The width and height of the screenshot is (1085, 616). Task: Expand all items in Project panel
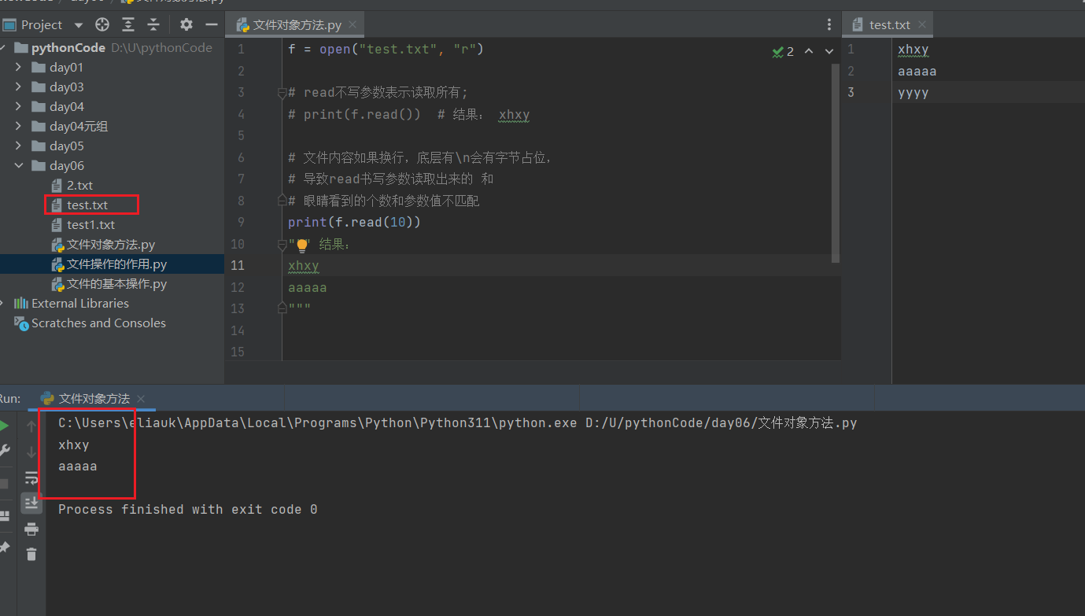[x=128, y=24]
